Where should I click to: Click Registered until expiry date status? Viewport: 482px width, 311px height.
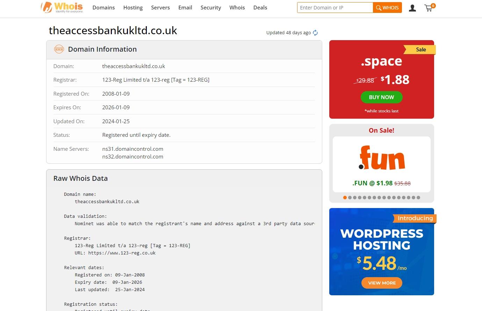136,135
